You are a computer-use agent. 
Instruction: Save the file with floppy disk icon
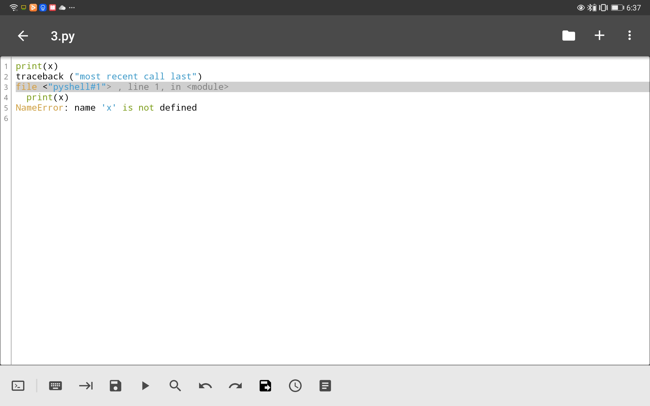tap(116, 386)
